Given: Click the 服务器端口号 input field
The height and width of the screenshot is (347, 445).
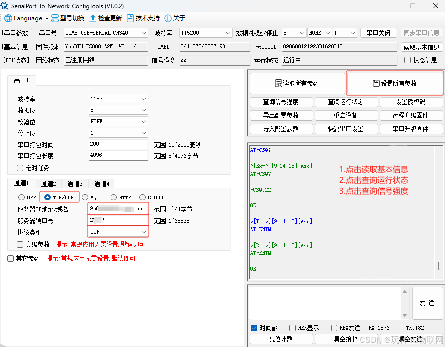Looking at the screenshot, I should tap(118, 220).
